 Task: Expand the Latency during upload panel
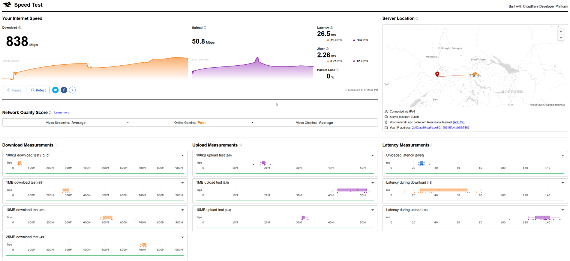tap(563, 210)
